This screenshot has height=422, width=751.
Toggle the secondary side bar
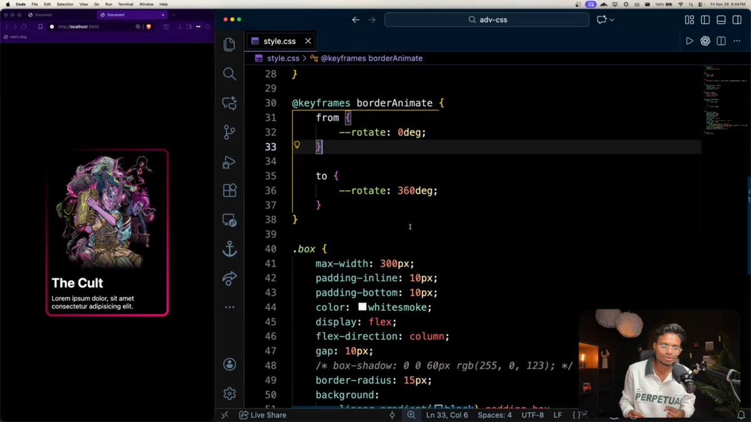pos(737,20)
